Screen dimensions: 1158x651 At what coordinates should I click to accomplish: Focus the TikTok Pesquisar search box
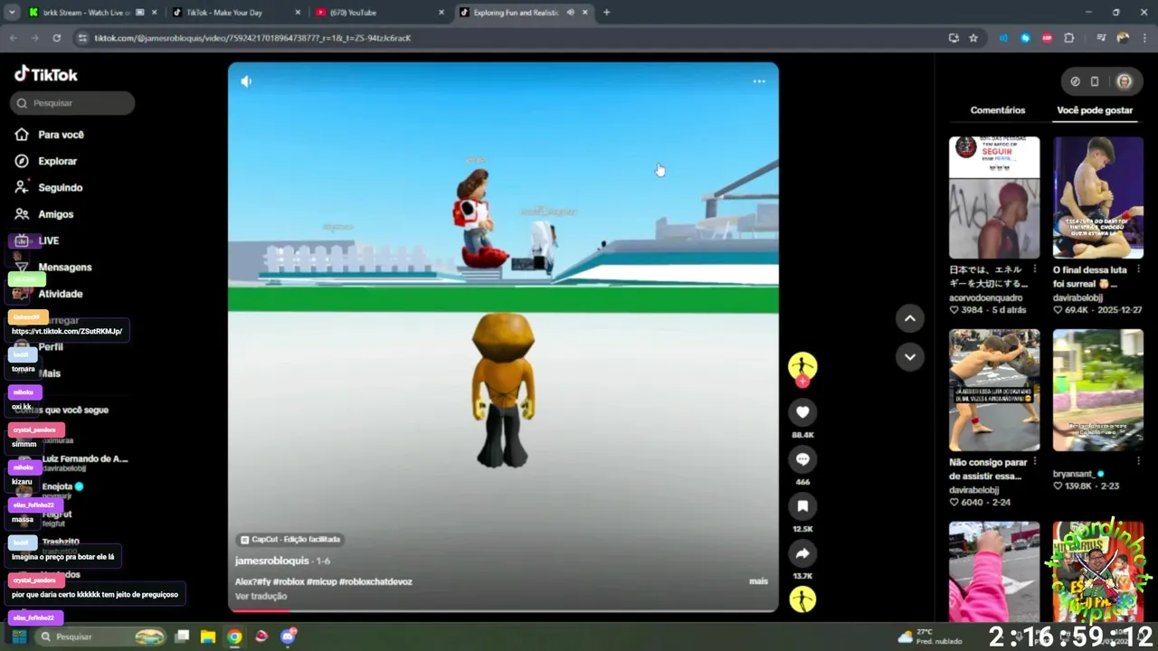[72, 103]
